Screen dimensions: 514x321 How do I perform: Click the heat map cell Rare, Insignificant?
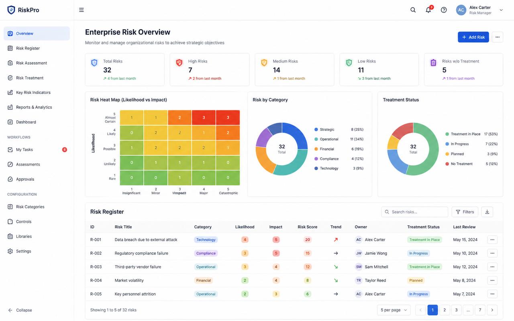[x=132, y=178]
